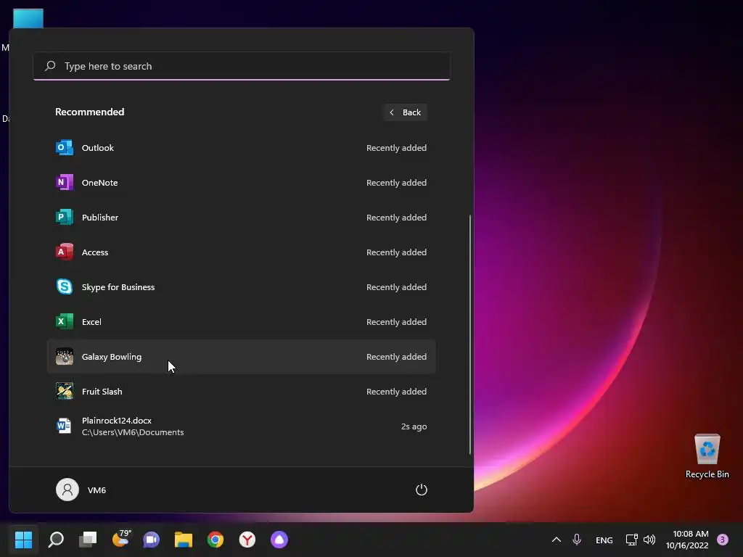This screenshot has width=743, height=557.
Task: Open Task View on the taskbar
Action: tap(88, 540)
